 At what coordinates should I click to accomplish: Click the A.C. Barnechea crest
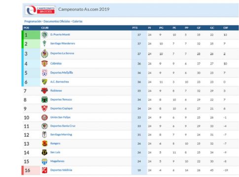tap(44, 82)
